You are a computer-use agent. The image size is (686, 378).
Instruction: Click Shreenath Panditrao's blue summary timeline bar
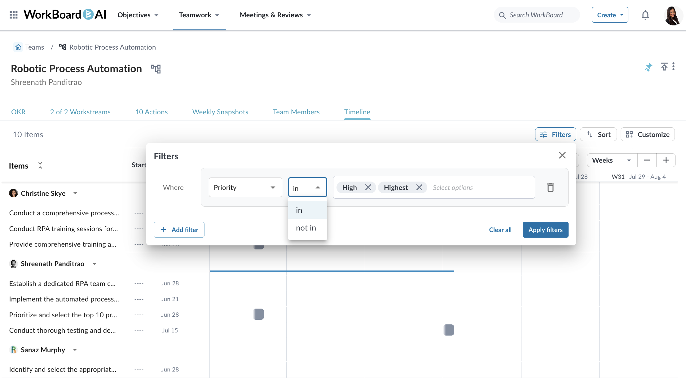tap(332, 271)
